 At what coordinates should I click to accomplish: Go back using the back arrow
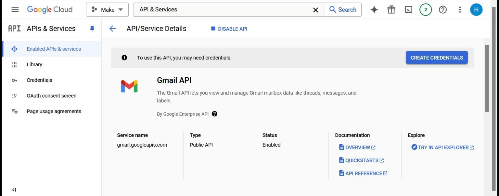tap(112, 29)
